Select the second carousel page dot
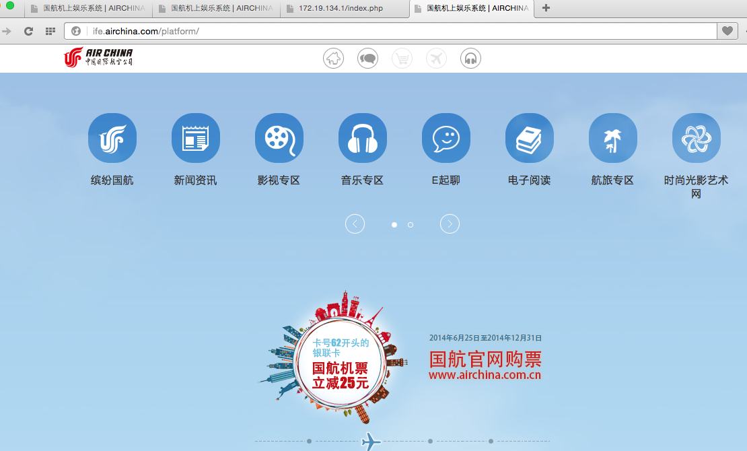The height and width of the screenshot is (451, 747). pos(411,225)
